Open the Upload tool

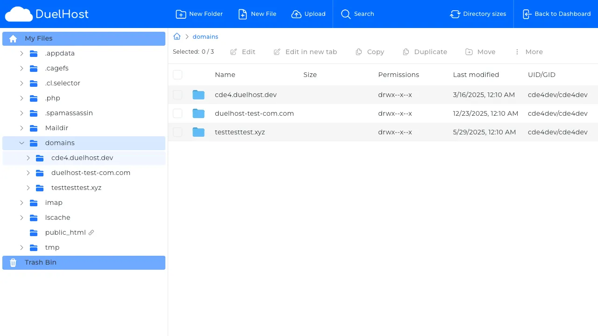coord(308,14)
